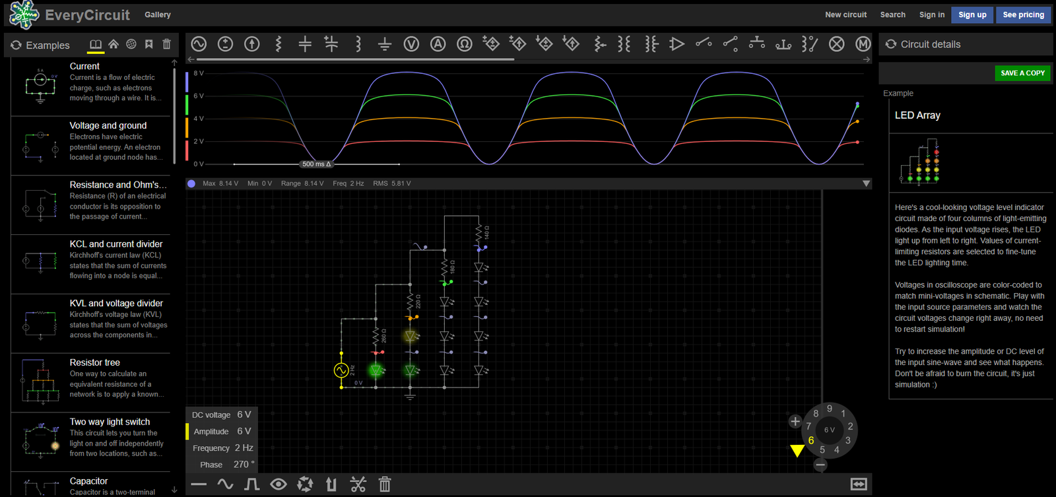Flip the selected component

[331, 484]
